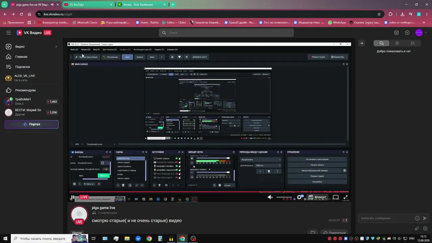The width and height of the screenshot is (432, 243).
Task: Unmute the stream player volume
Action: (x=270, y=197)
